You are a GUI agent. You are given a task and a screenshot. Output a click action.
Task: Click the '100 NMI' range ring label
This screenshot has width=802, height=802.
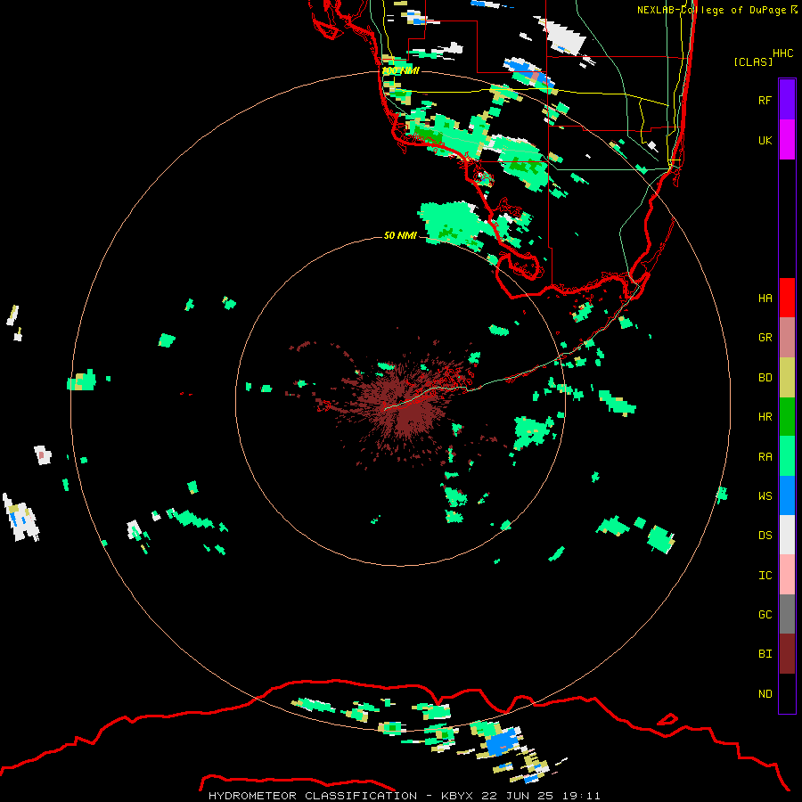click(400, 70)
